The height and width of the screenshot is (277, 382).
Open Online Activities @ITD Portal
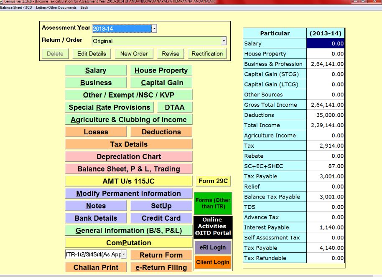click(x=212, y=226)
